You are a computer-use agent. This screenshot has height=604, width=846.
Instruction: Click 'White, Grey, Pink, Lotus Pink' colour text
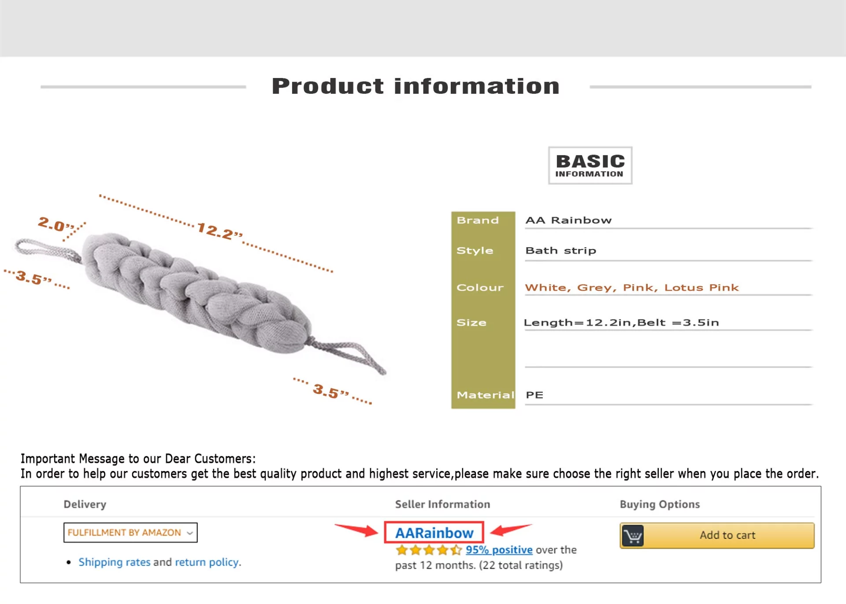tap(632, 288)
